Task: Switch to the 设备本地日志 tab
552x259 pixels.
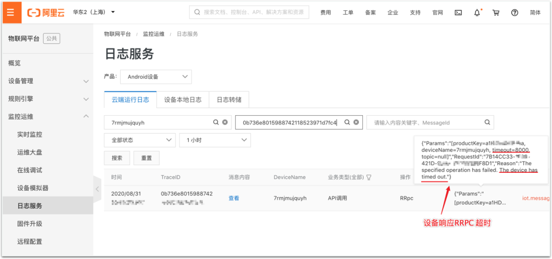Action: [182, 99]
